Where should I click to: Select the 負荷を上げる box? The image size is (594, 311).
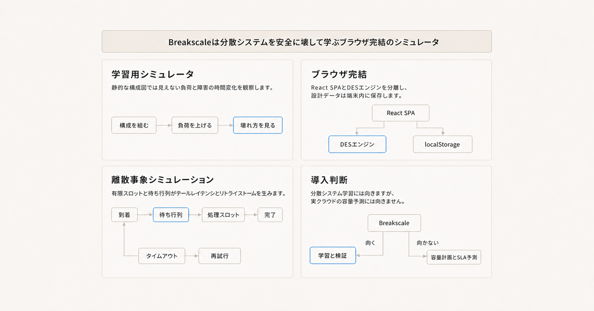[195, 125]
